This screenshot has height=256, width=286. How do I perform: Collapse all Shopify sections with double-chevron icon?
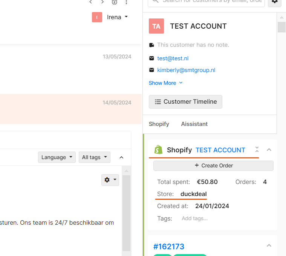[257, 150]
